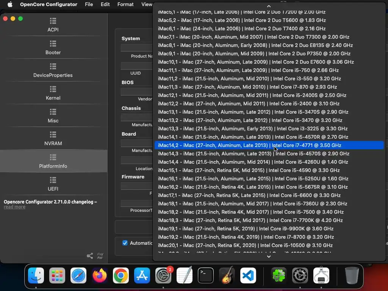Open the Booter section
The width and height of the screenshot is (388, 291).
(x=53, y=47)
